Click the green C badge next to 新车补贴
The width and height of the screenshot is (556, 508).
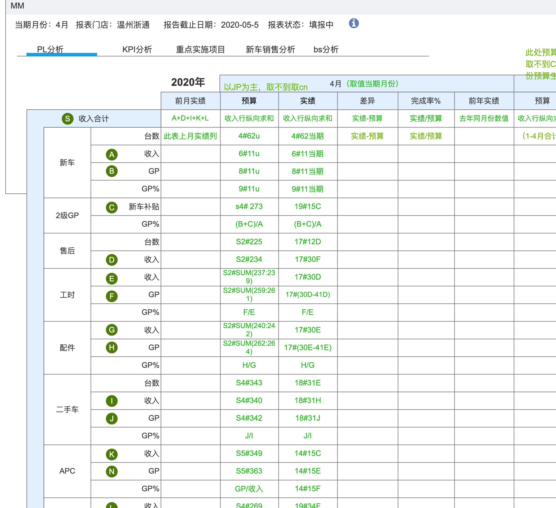click(112, 208)
